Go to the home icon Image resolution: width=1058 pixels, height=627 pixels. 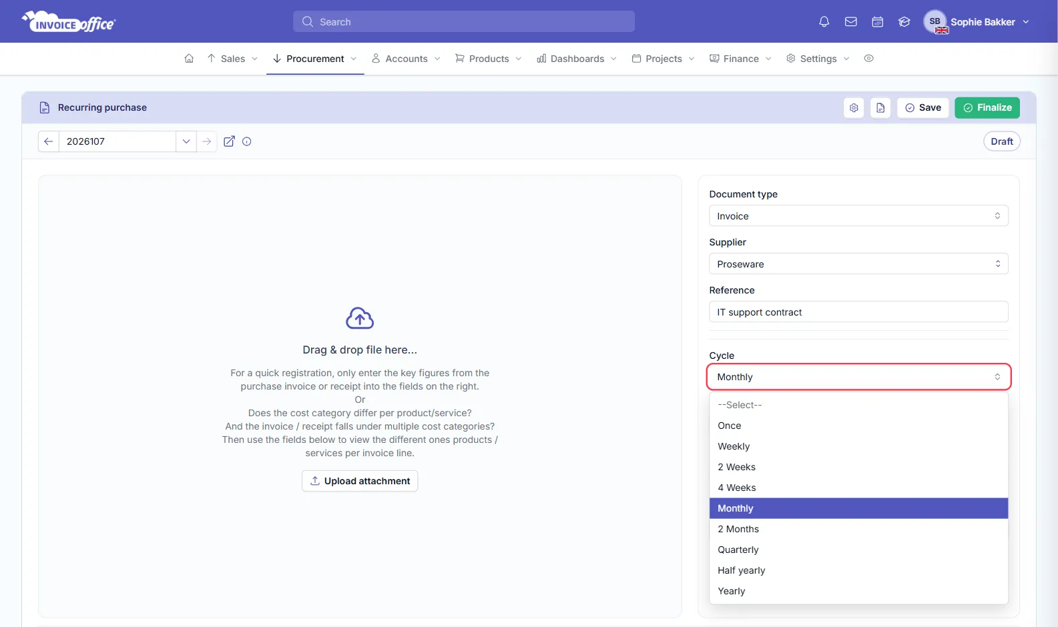(x=189, y=59)
